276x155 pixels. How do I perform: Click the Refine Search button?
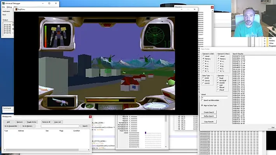[209, 116]
